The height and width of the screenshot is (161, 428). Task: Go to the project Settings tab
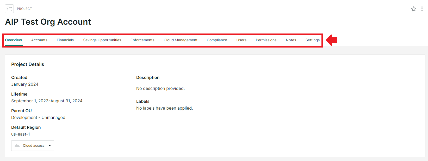point(312,40)
